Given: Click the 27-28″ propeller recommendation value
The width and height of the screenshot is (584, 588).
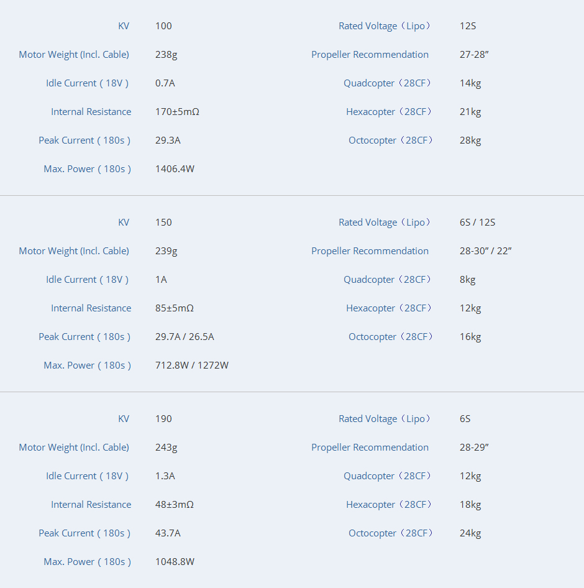Looking at the screenshot, I should [x=474, y=55].
